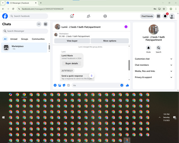Choose a GIF from GIF icon

click(x=68, y=85)
